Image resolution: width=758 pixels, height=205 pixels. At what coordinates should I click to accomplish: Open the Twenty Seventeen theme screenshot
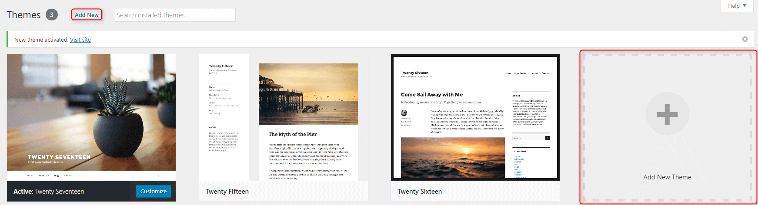(x=91, y=113)
